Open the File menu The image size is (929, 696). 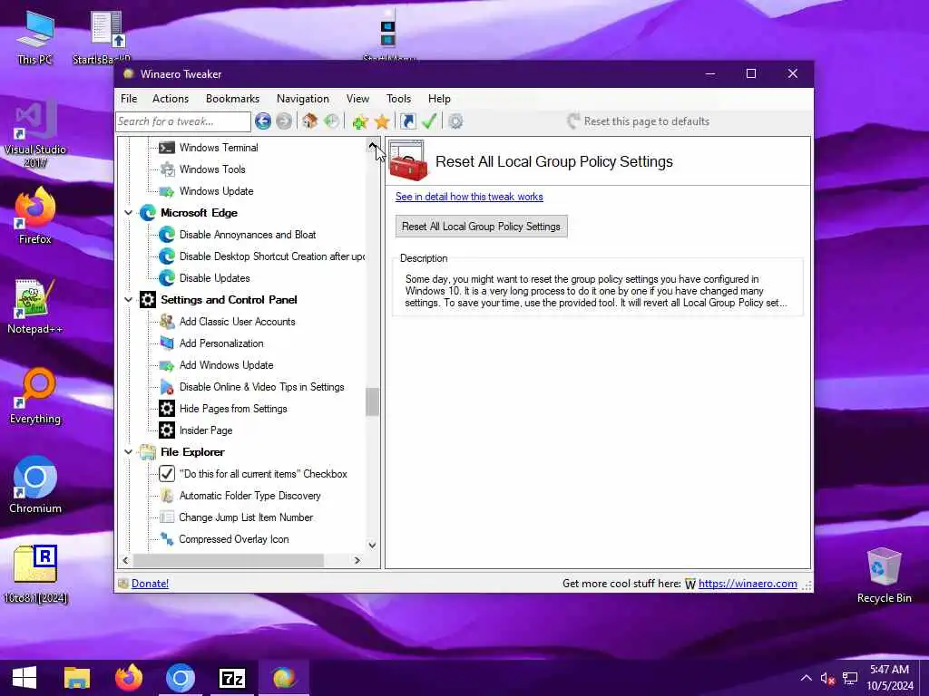pos(129,99)
